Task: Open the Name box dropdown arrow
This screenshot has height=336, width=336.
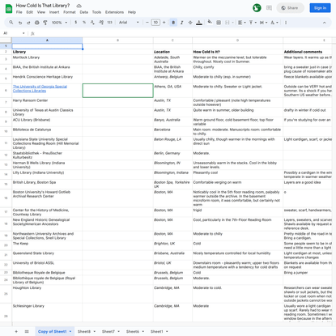Action: coord(23,33)
